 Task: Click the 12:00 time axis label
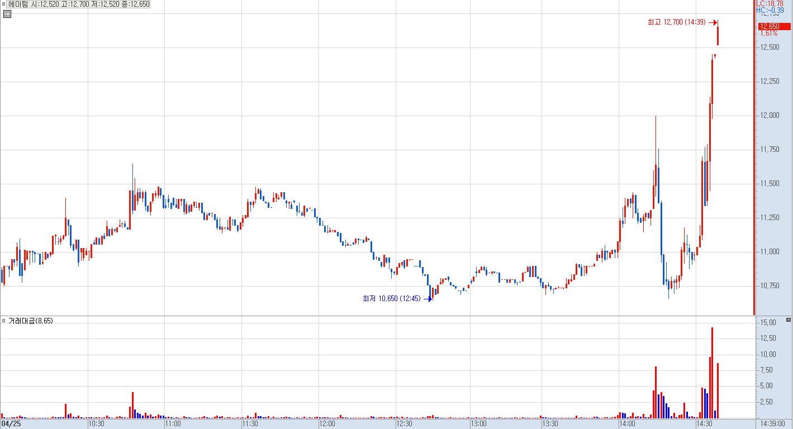point(327,425)
